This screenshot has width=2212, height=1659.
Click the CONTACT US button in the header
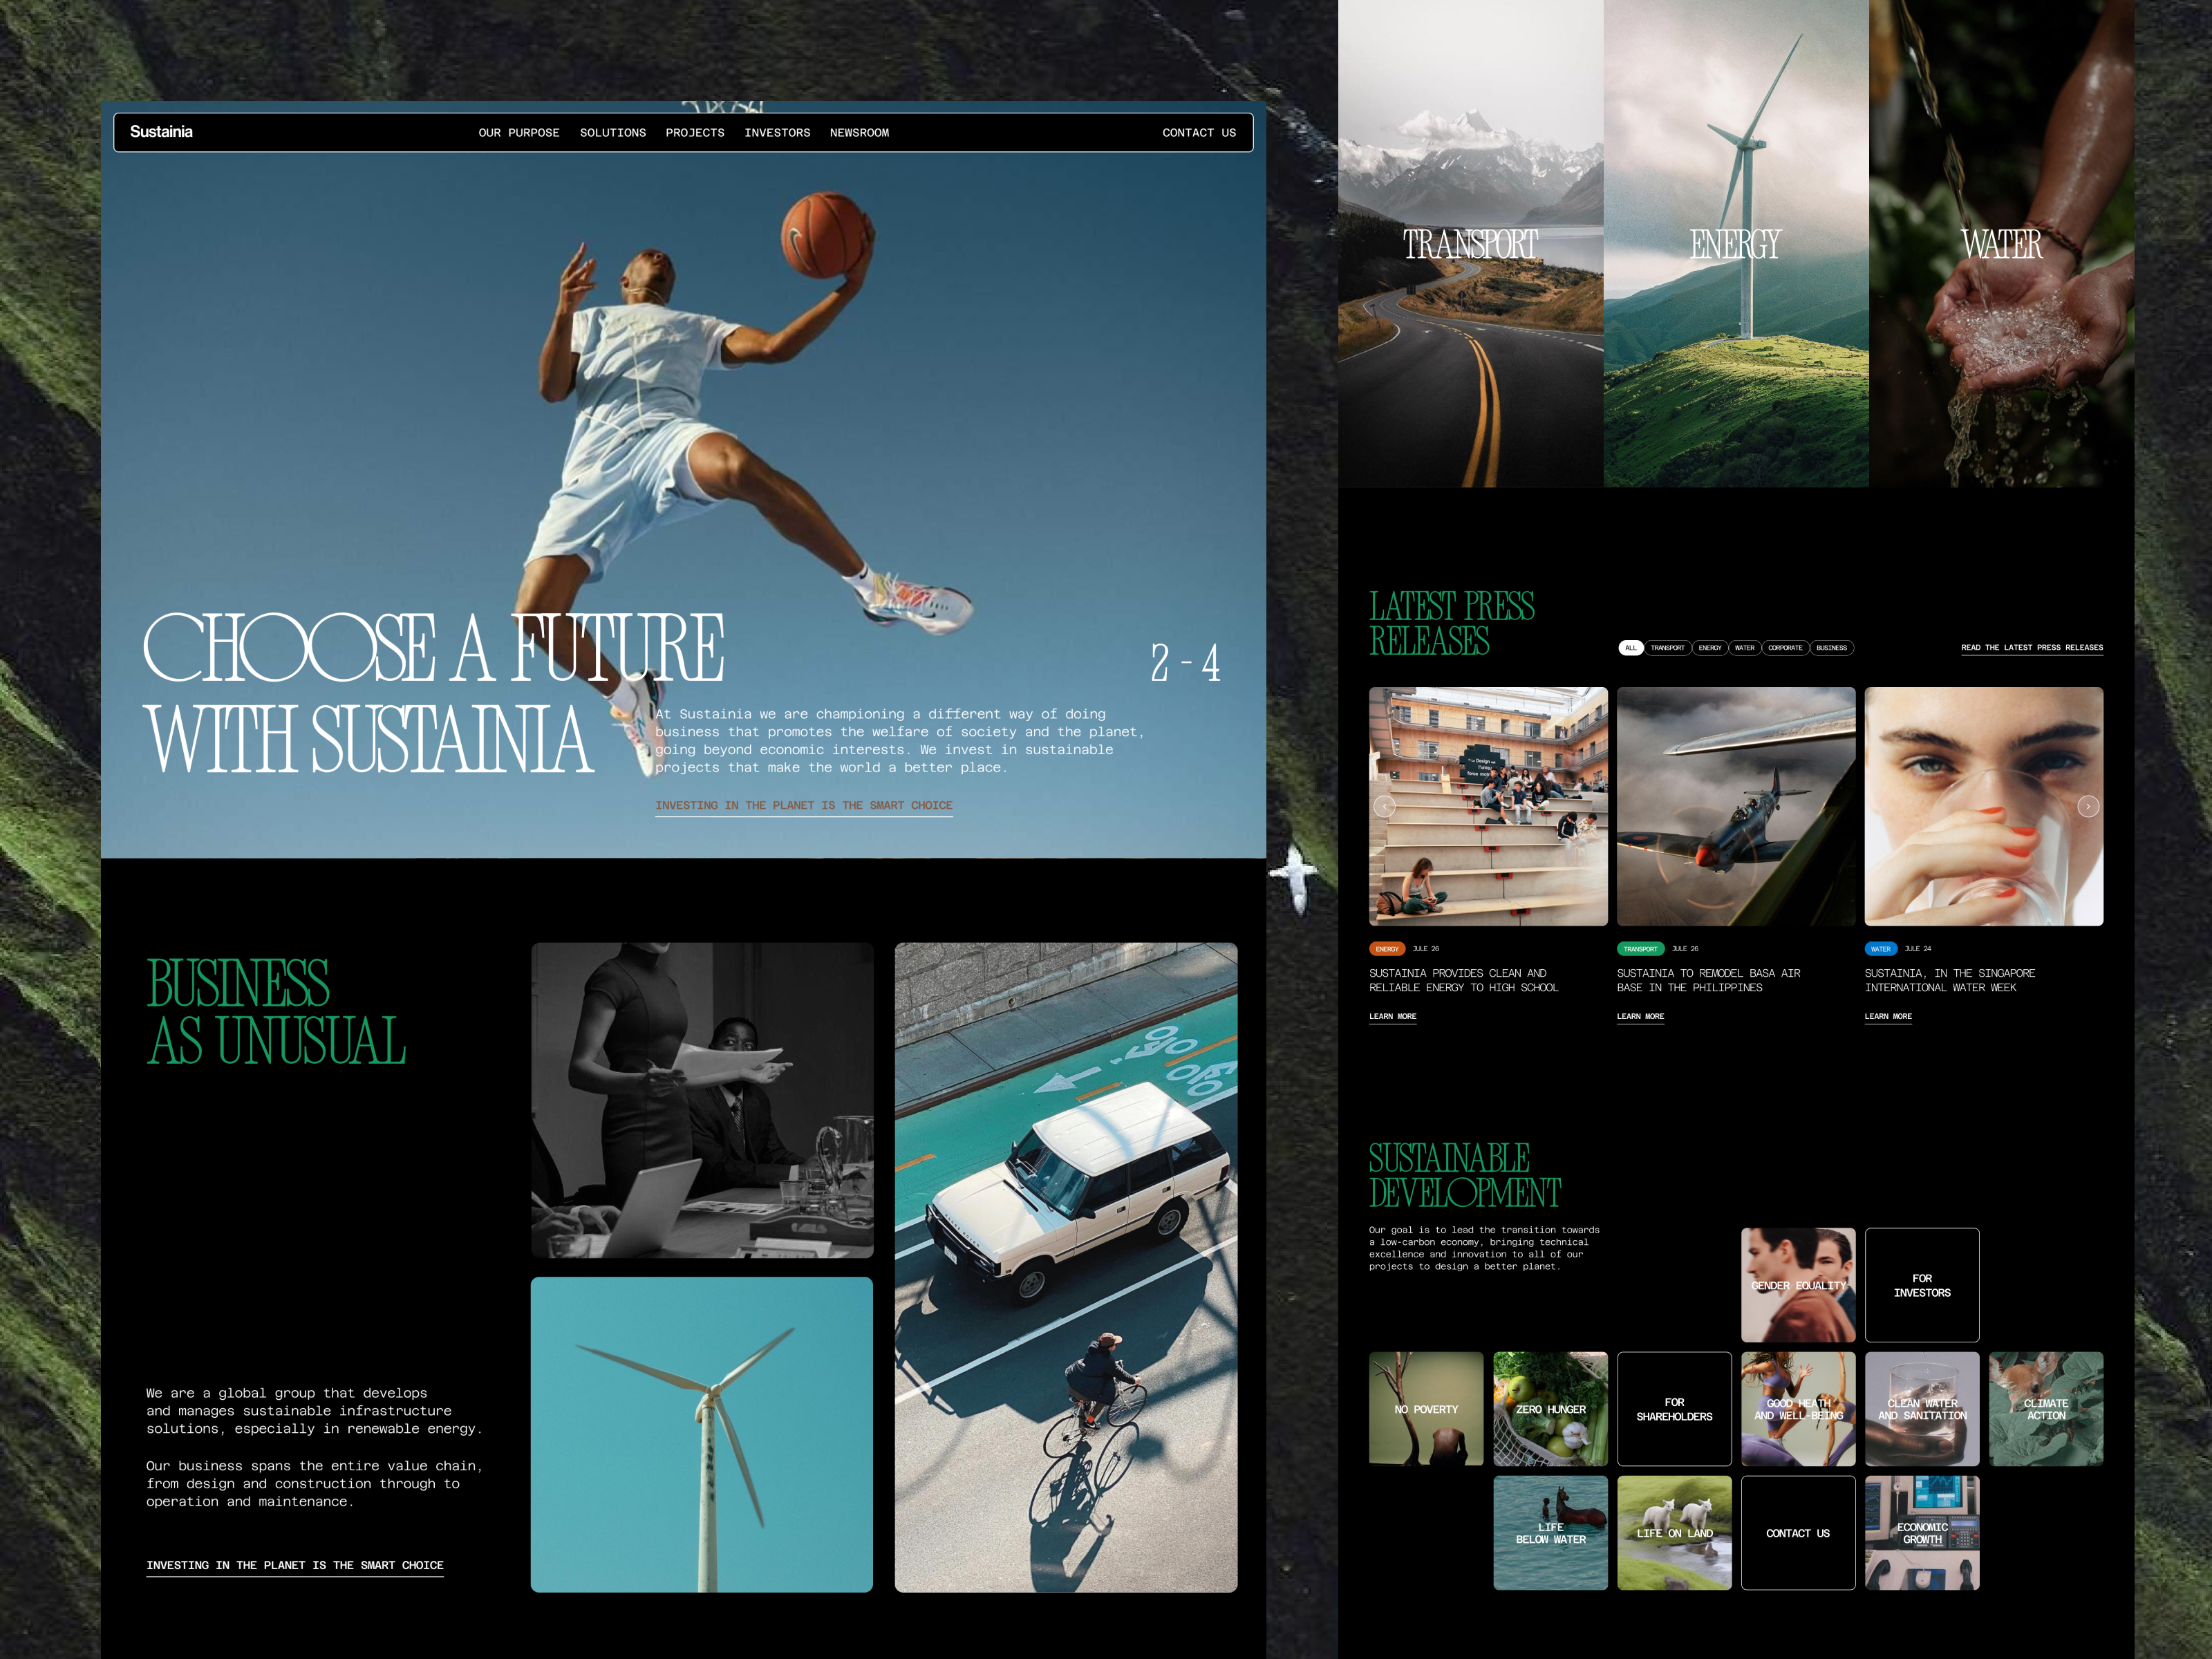tap(1198, 133)
